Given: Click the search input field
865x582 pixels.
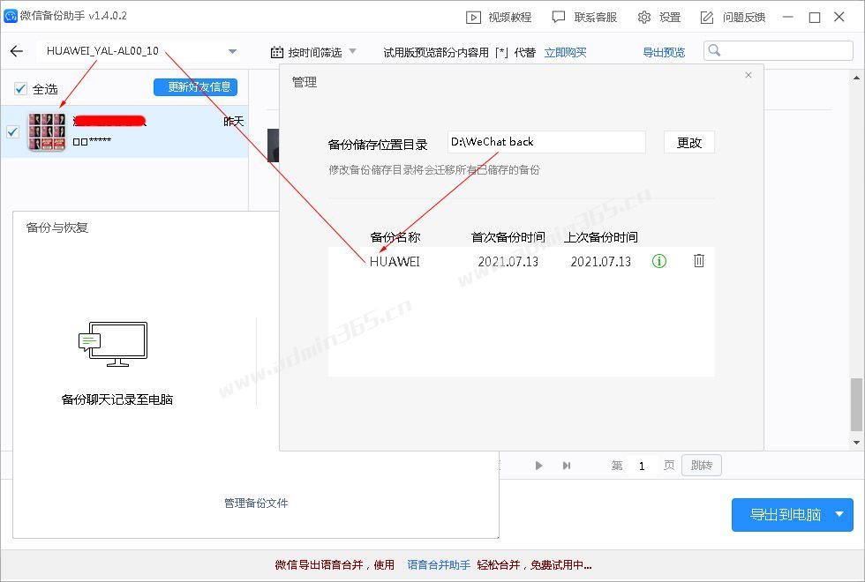Looking at the screenshot, I should coord(778,51).
